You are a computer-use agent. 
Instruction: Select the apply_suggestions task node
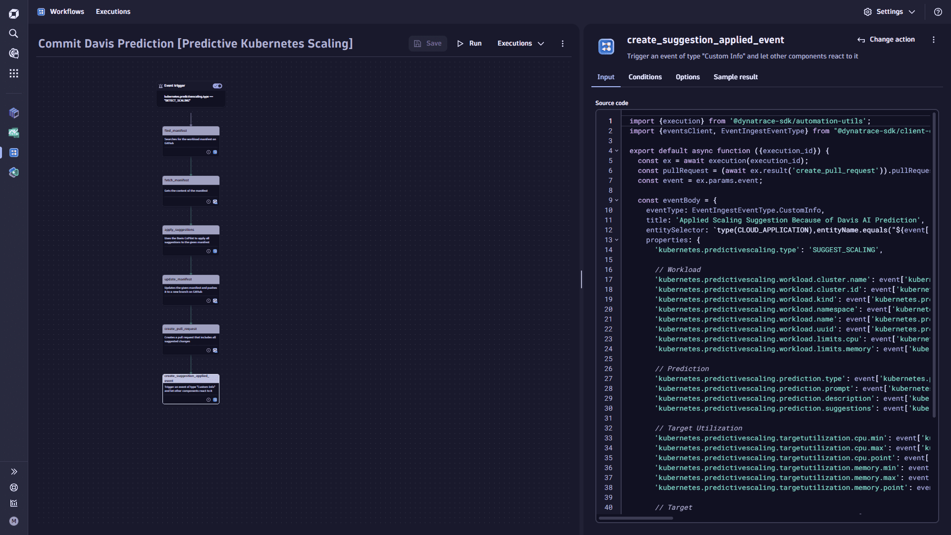coord(191,240)
